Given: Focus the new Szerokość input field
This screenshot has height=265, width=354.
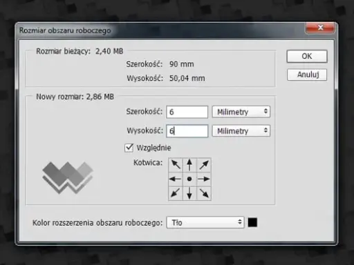Looking at the screenshot, I should click(x=187, y=112).
